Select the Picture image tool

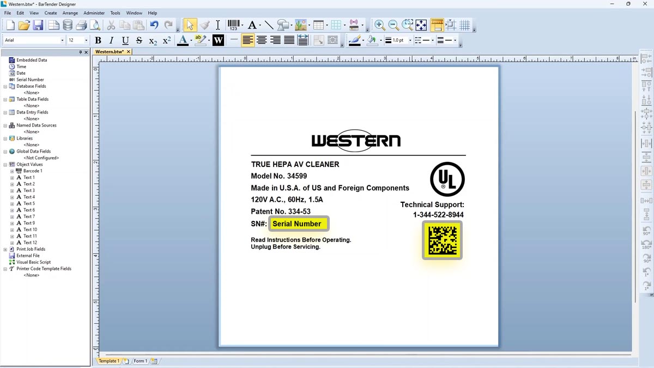300,25
